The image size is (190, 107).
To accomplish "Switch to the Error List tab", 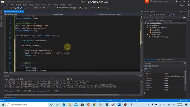I will click(7, 97).
